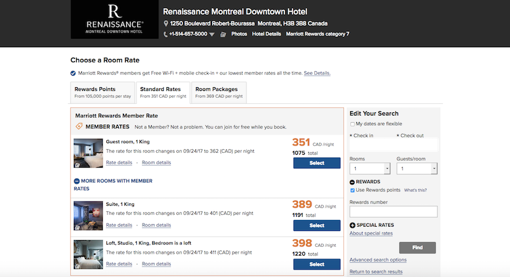Click the phone icon beside the number

click(x=165, y=34)
